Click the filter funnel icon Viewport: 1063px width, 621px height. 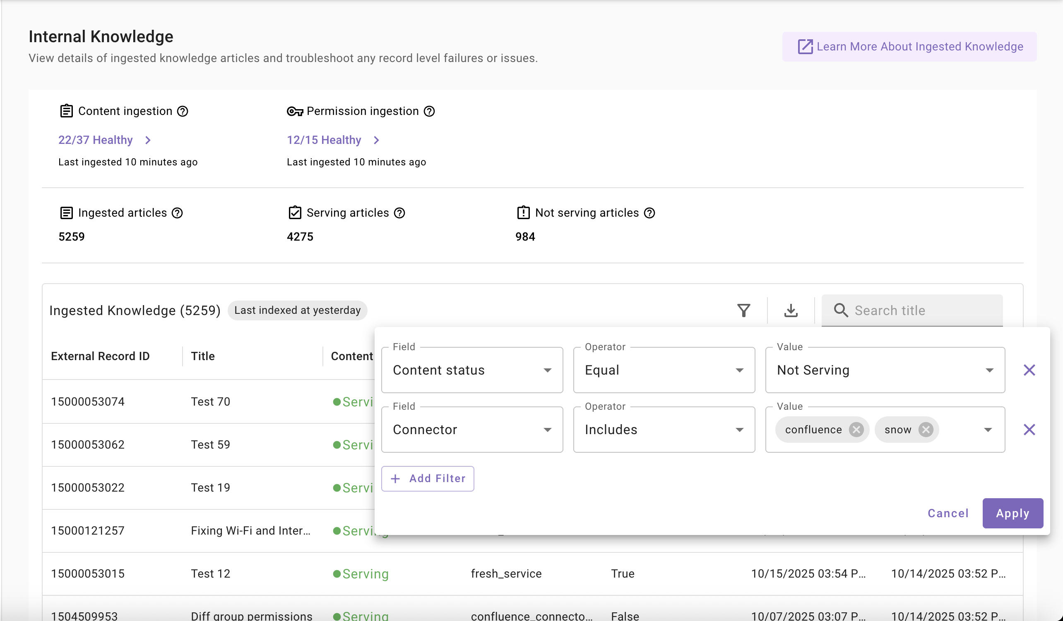point(743,310)
